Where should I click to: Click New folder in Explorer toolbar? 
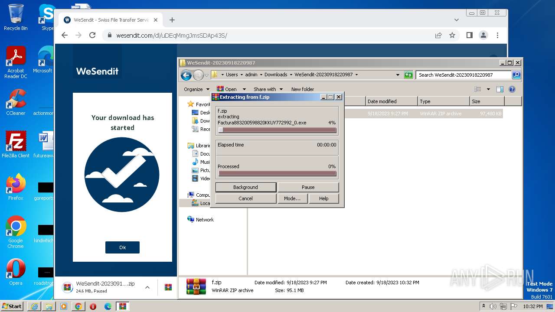coord(303,89)
